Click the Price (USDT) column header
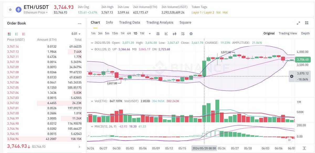 coord(16,40)
